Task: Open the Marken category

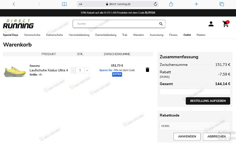Action: pos(201,35)
